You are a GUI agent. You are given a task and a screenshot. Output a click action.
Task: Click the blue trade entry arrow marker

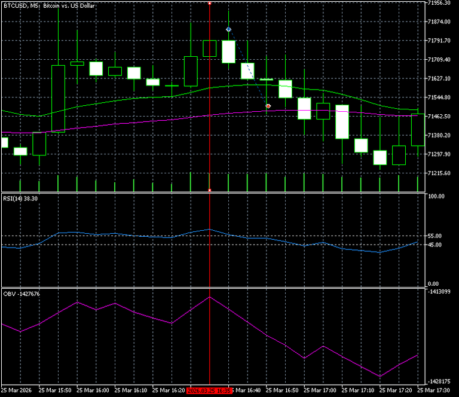(x=229, y=29)
